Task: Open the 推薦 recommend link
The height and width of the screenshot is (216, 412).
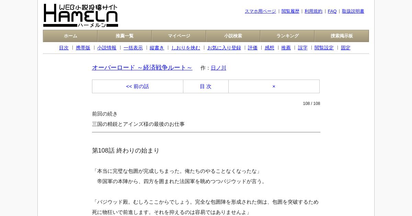Action: (x=286, y=48)
